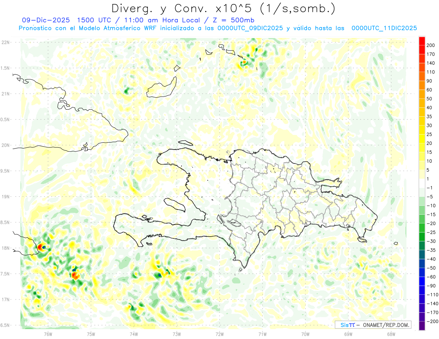The height and width of the screenshot is (339, 439).
Task: Click the white swatch between 1 and -1
Action: (422, 183)
